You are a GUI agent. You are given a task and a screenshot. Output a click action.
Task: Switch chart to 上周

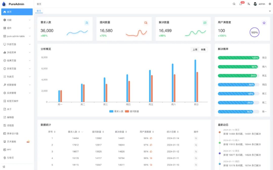click(195, 50)
